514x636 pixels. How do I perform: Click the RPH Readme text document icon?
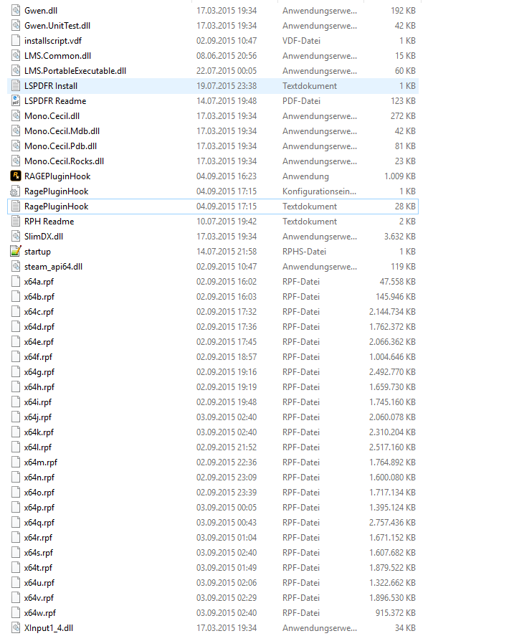pyautogui.click(x=16, y=221)
